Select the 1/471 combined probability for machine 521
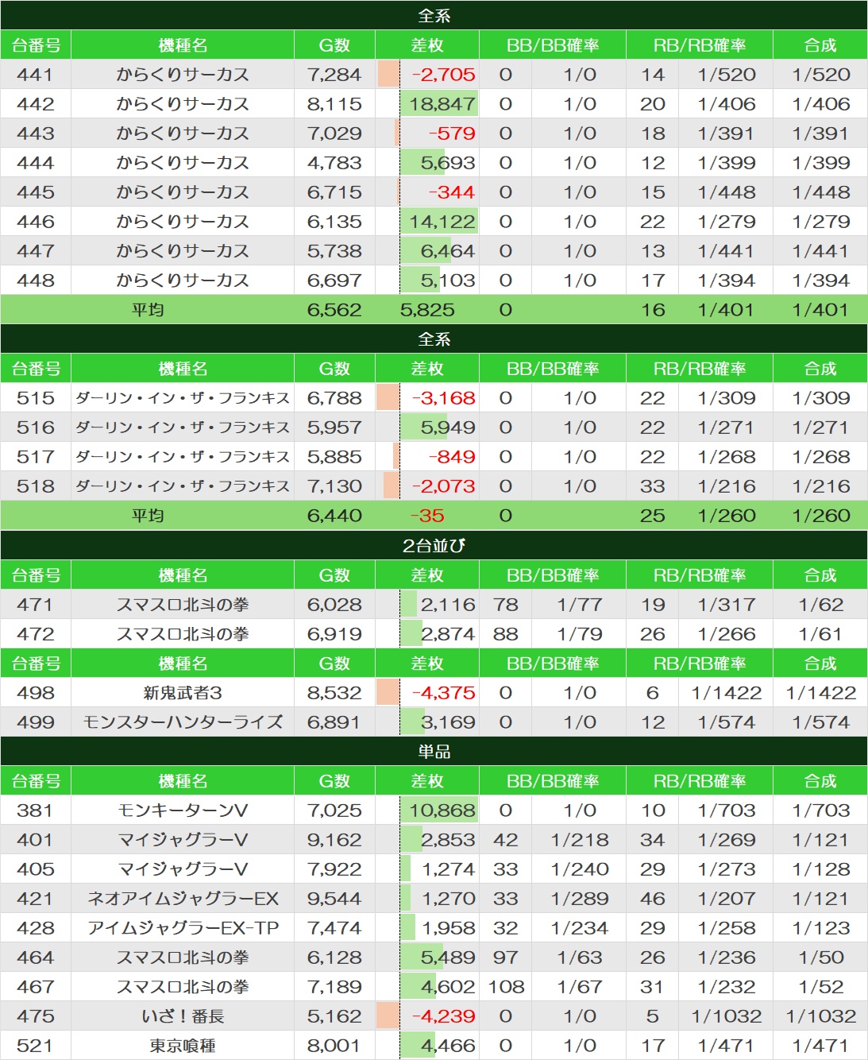 pos(821,1046)
